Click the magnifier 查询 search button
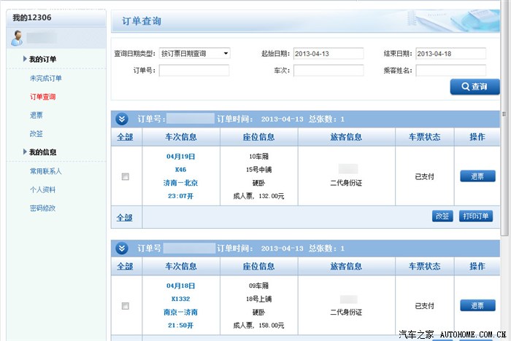 (x=474, y=87)
